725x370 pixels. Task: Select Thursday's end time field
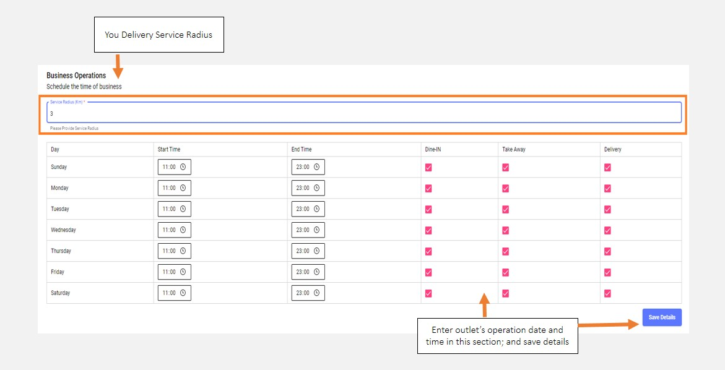pyautogui.click(x=303, y=251)
